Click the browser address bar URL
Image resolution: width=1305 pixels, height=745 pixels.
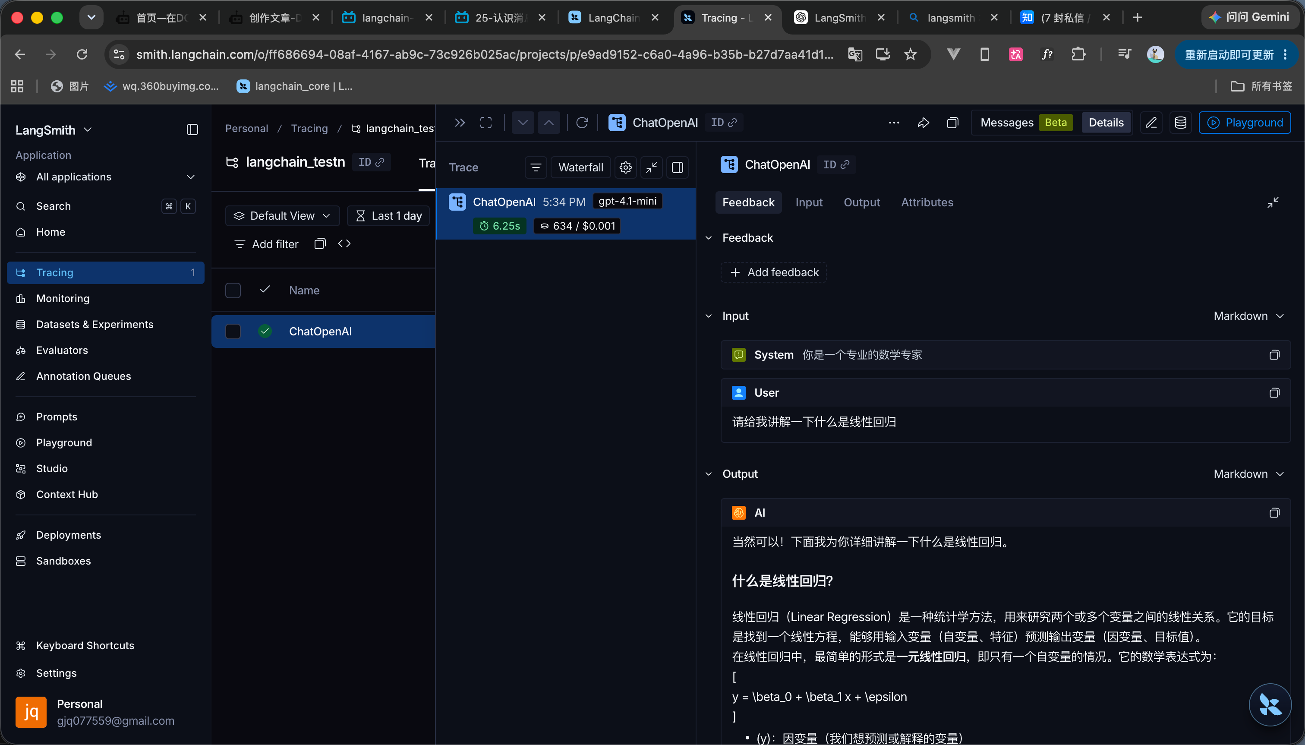point(485,54)
